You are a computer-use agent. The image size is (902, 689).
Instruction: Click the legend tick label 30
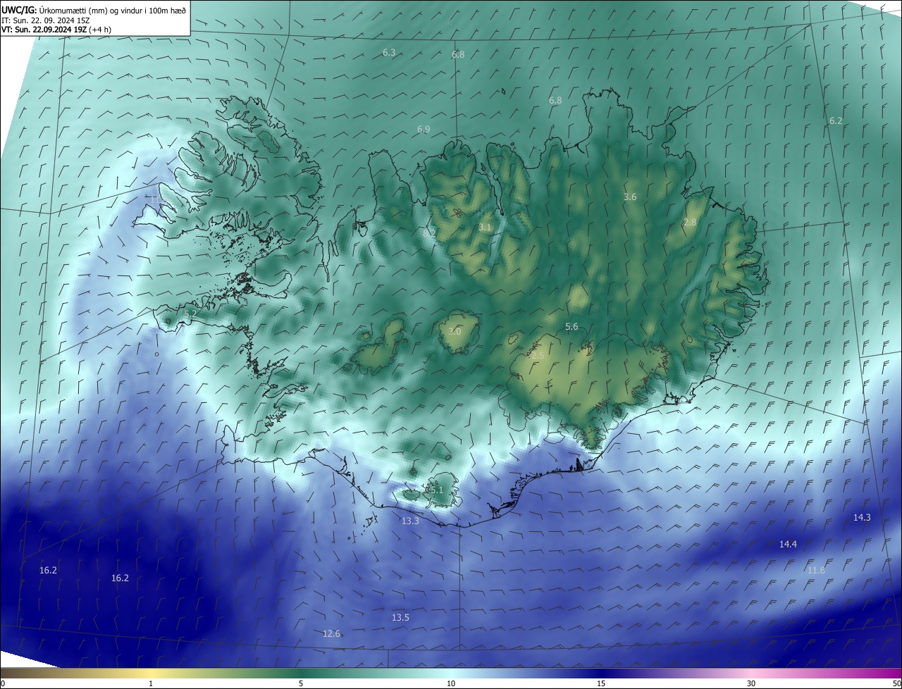[x=751, y=683]
